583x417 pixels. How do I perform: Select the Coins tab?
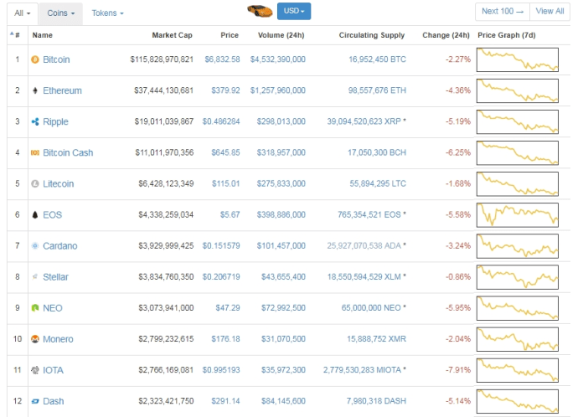[60, 13]
